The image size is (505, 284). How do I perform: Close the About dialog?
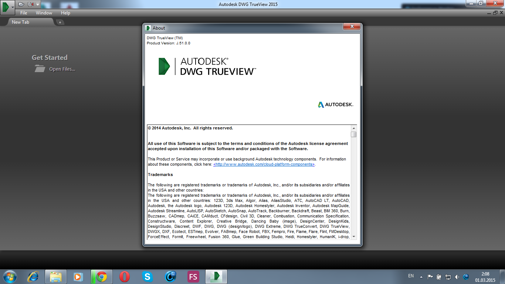(352, 27)
